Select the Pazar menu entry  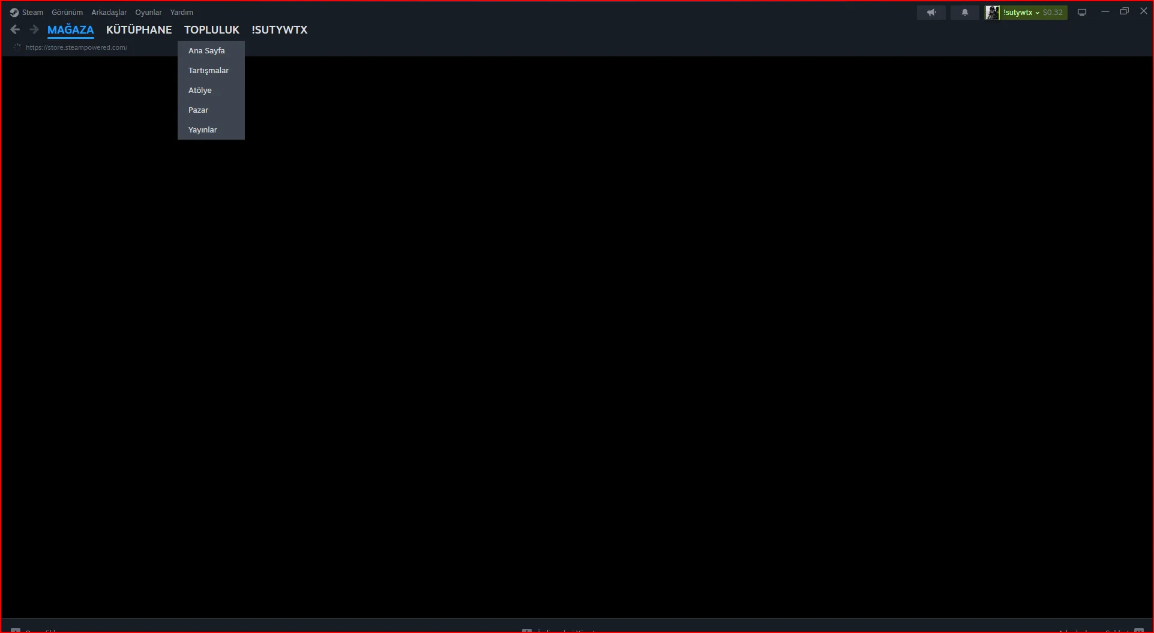(198, 110)
